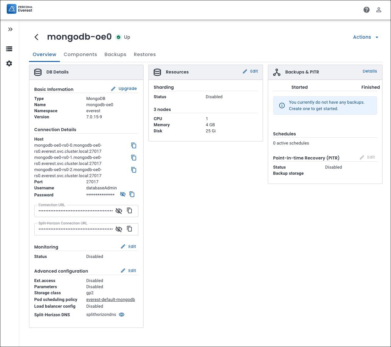Image resolution: width=391 pixels, height=347 pixels.
Task: View Split-Horizon DNS details eye icon
Action: [x=122, y=315]
